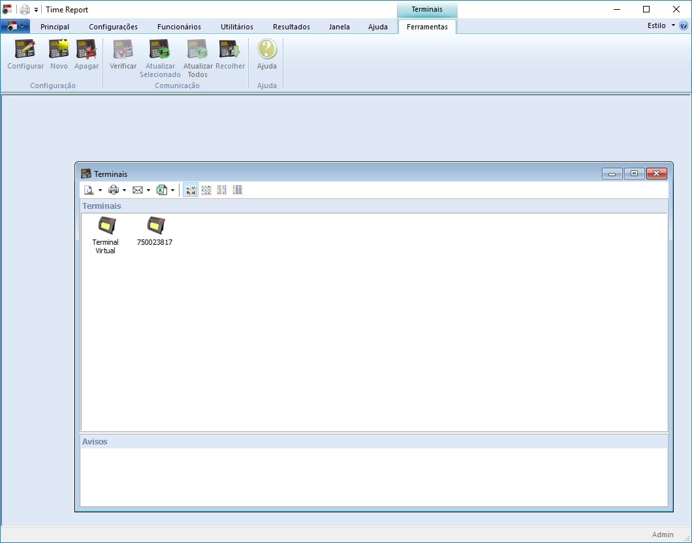This screenshot has height=543, width=692.
Task: Click the Apagar terminal icon
Action: [86, 50]
